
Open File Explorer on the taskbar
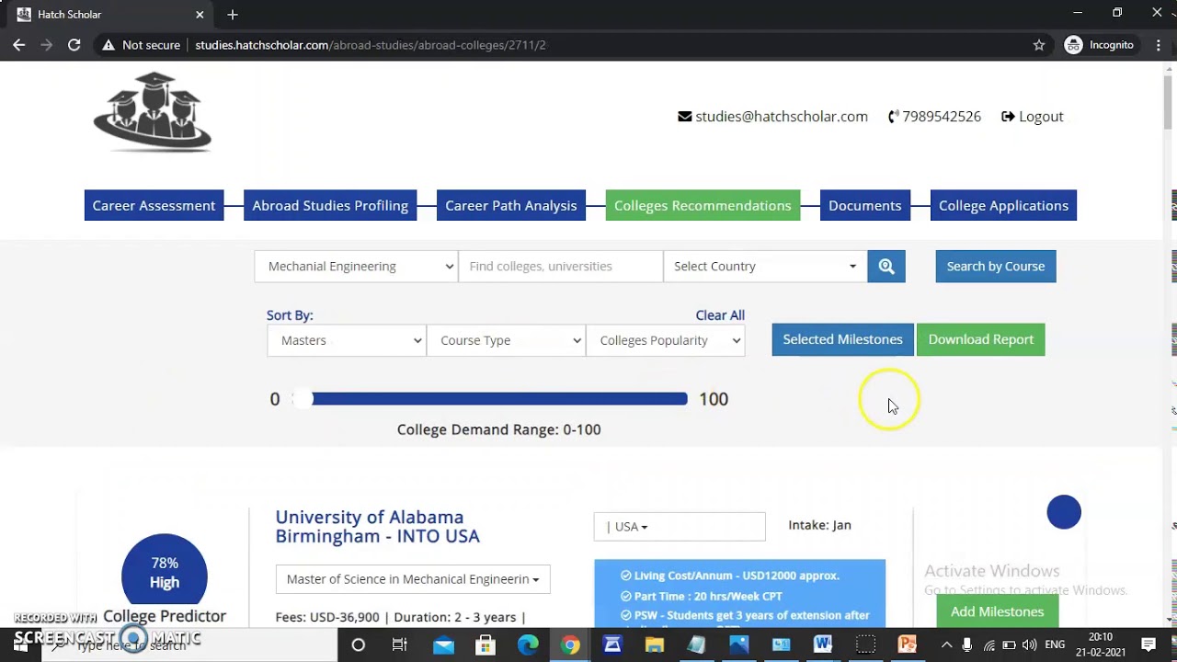coord(654,645)
